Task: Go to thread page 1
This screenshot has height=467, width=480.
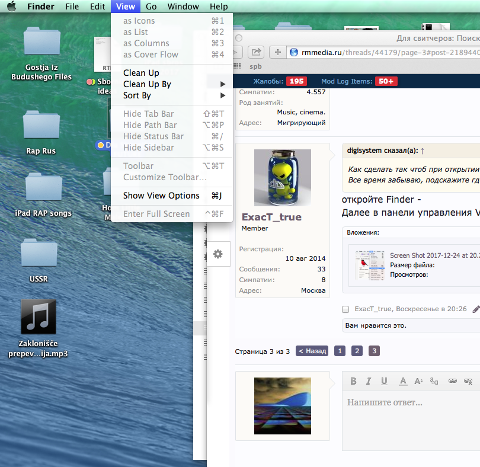Action: point(340,351)
